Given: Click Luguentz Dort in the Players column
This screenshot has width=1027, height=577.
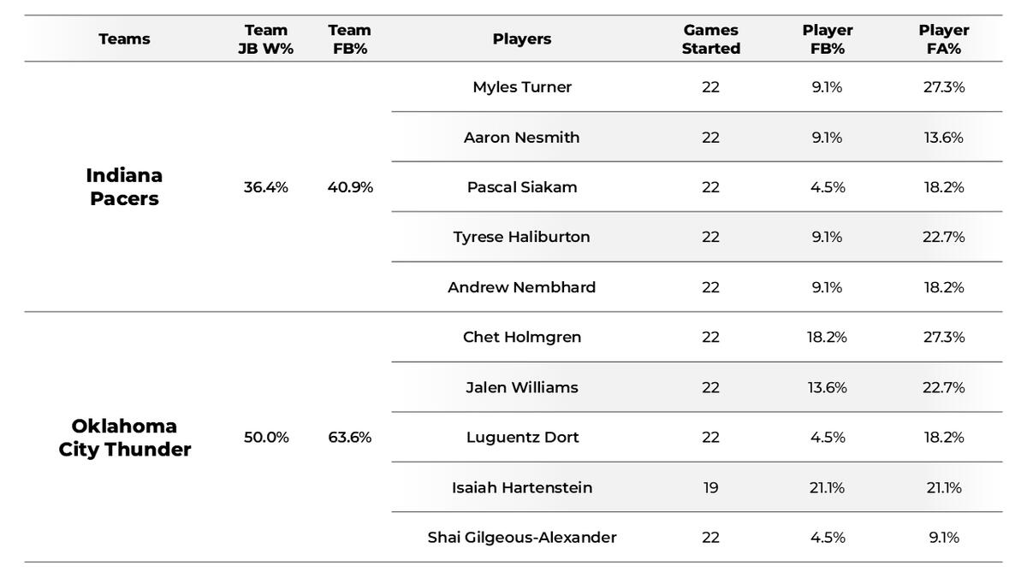Looking at the screenshot, I should tap(522, 438).
